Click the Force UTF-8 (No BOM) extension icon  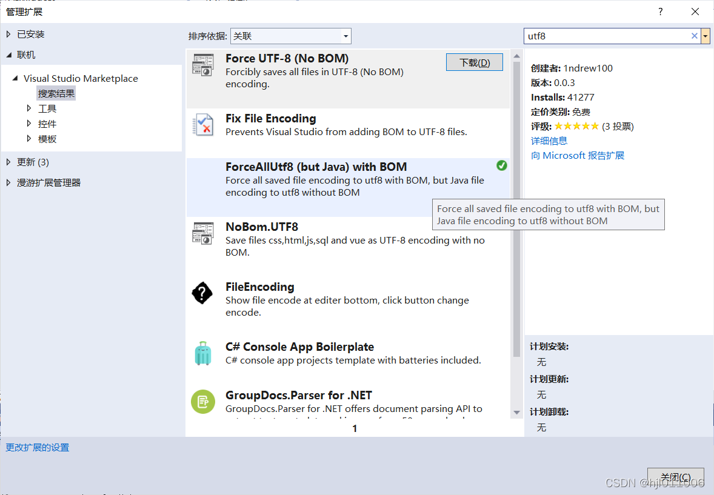tap(202, 65)
